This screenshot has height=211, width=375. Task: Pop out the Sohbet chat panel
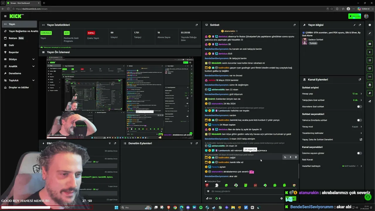click(294, 25)
